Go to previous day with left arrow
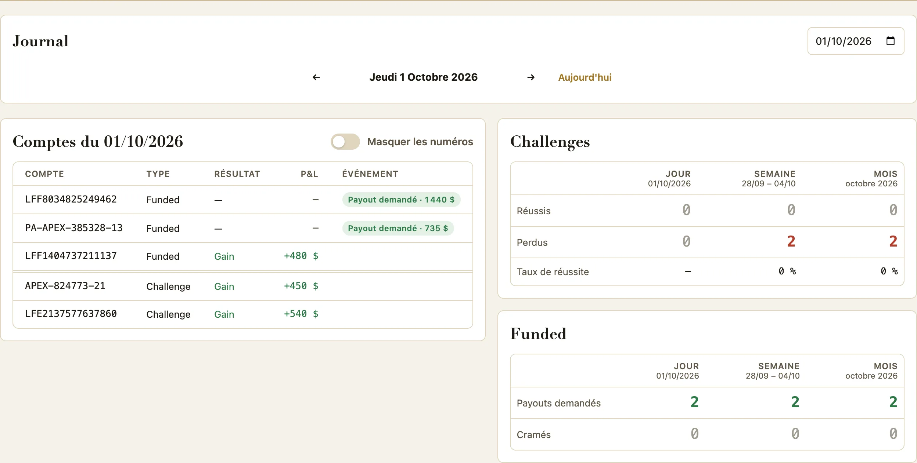Image resolution: width=917 pixels, height=463 pixels. (316, 77)
